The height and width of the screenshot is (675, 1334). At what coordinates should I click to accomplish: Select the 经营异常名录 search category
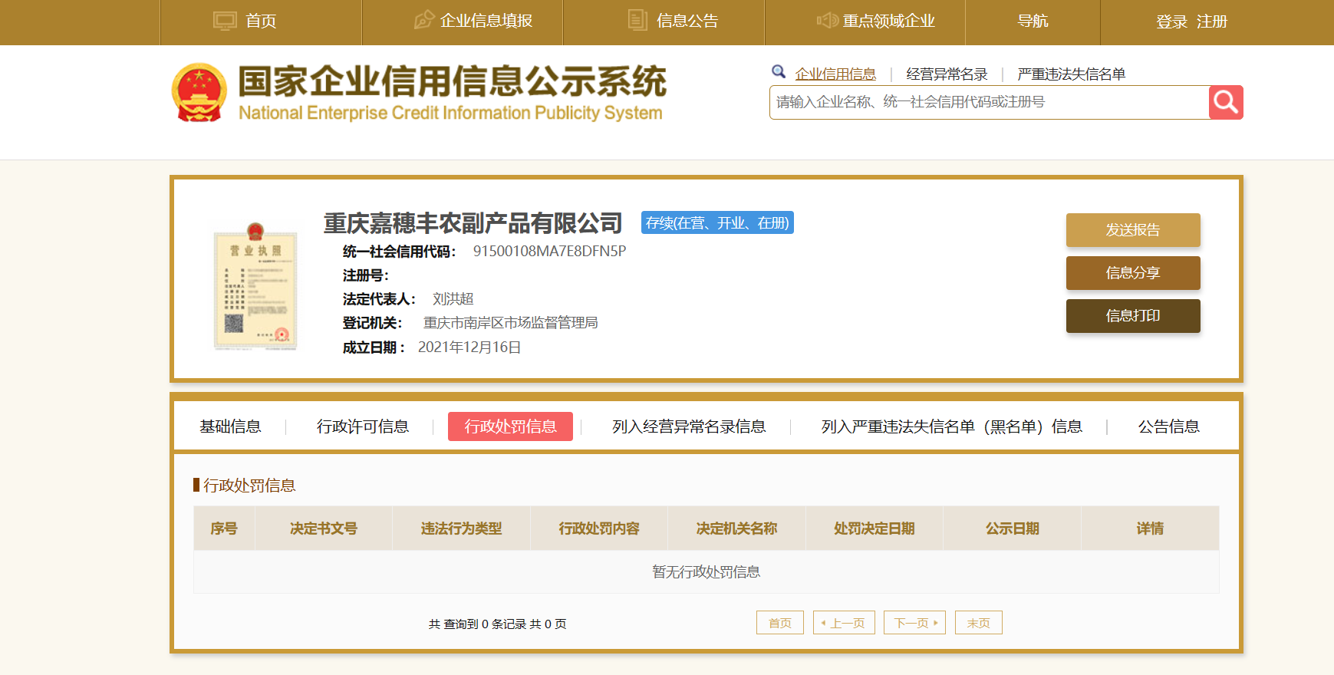tap(947, 74)
